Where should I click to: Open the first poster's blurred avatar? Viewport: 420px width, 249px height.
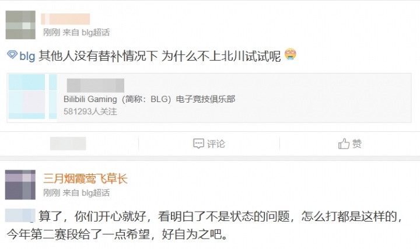[20, 25]
